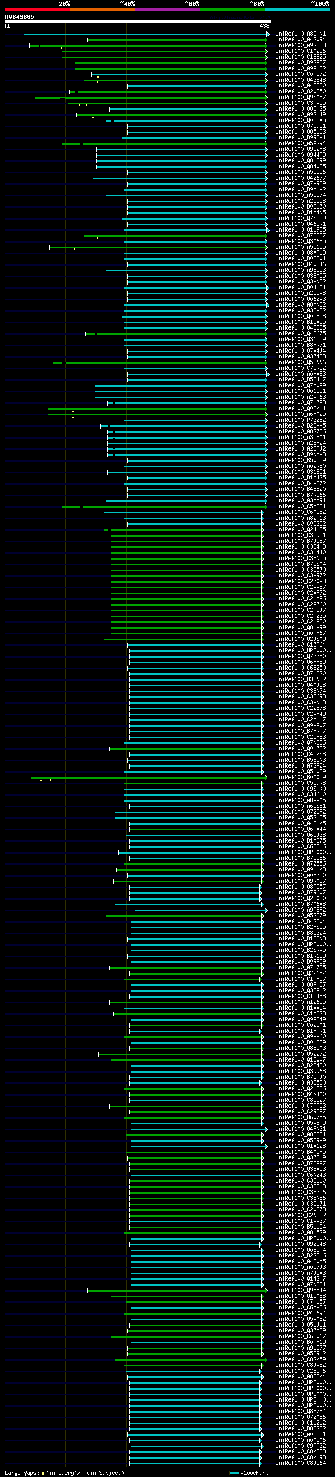Select label UniRef100_B0CE01

click(300, 259)
